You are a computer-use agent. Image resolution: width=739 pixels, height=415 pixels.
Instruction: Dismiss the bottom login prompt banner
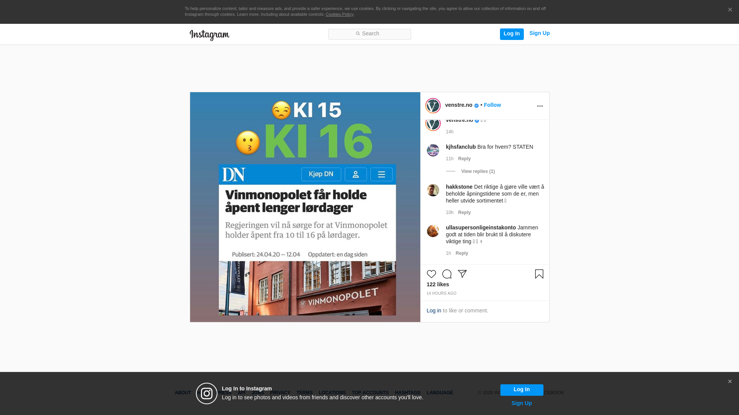tap(730, 382)
